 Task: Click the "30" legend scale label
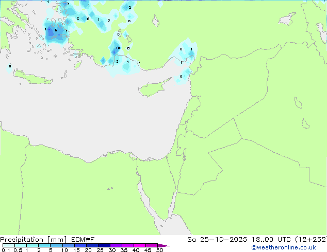(112, 250)
